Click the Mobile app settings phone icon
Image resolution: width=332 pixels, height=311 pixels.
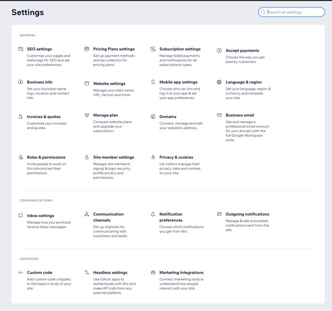[x=153, y=82]
